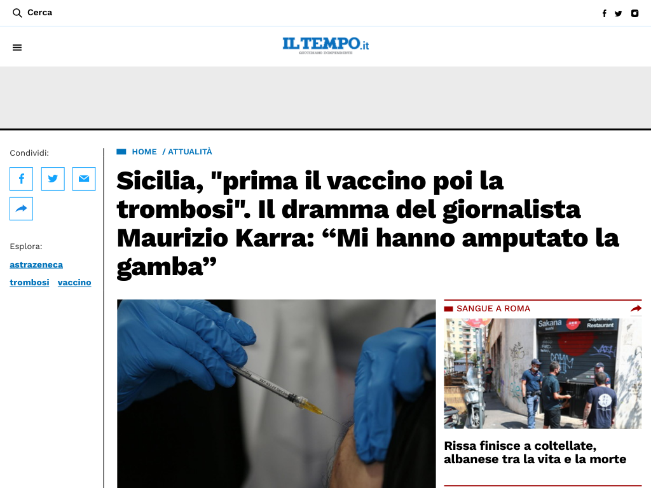The width and height of the screenshot is (651, 488).
Task: Open Il Tempo Facebook page icon in header
Action: point(604,13)
